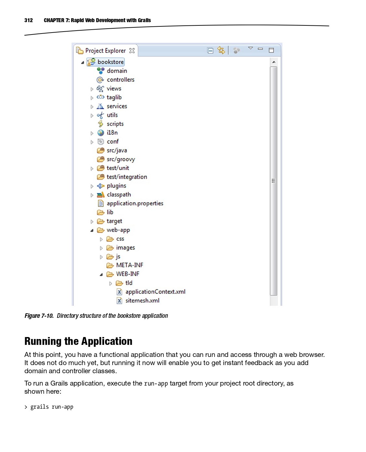The height and width of the screenshot is (452, 366).
Task: Maximize the Project Explorer view
Action: click(x=271, y=50)
